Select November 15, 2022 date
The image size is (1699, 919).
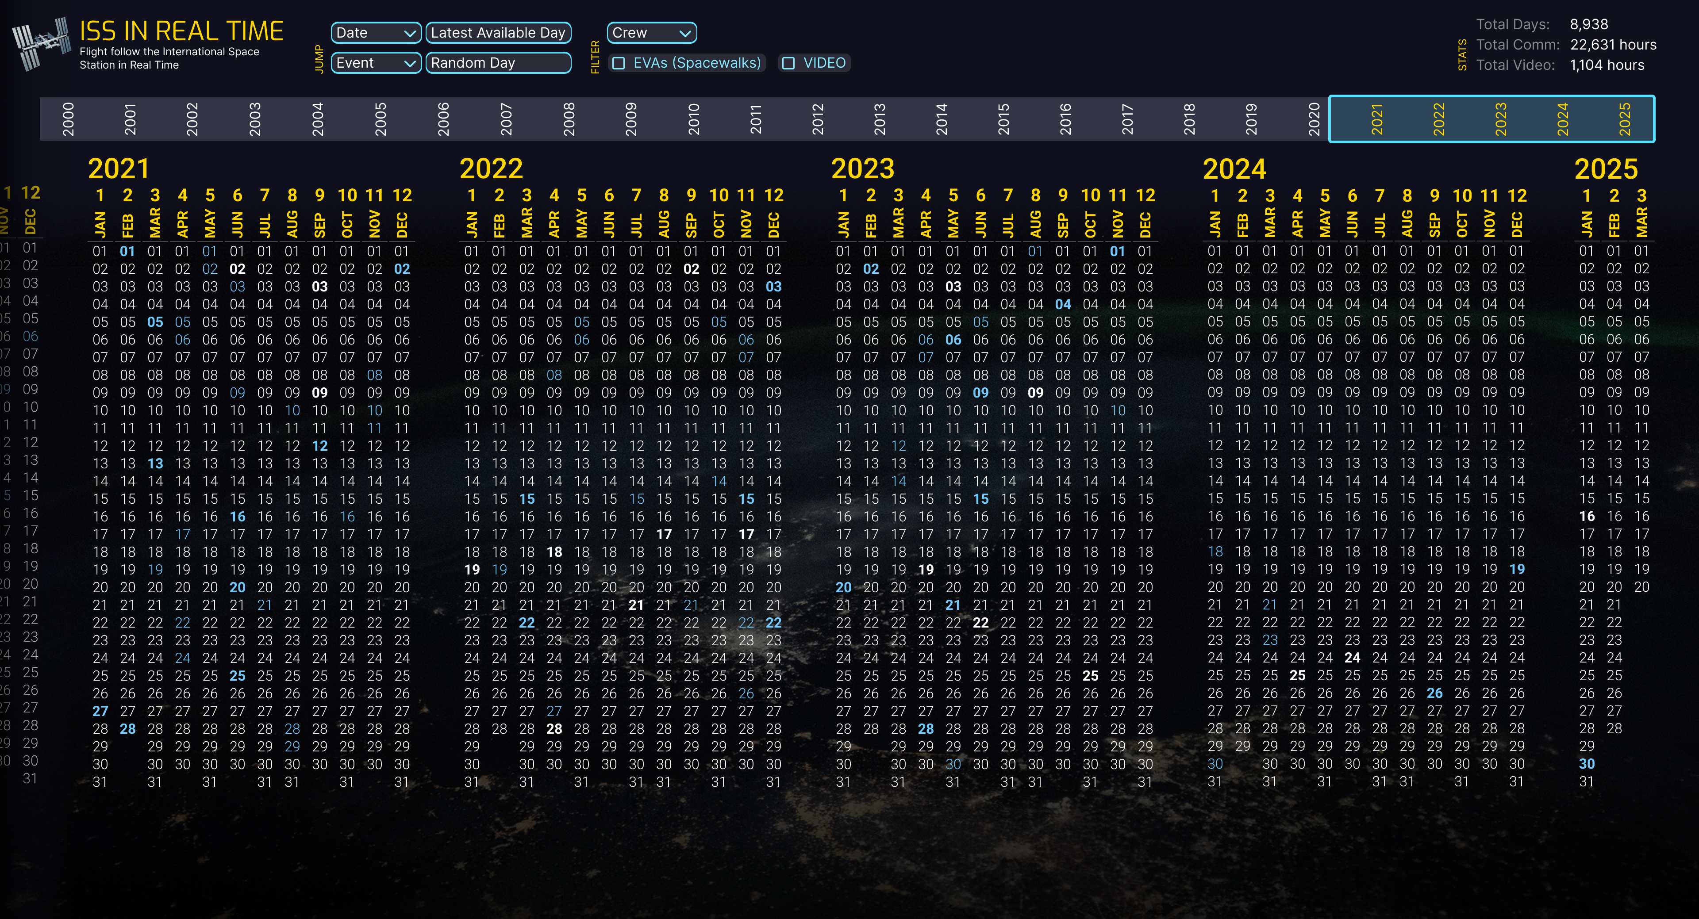(746, 499)
